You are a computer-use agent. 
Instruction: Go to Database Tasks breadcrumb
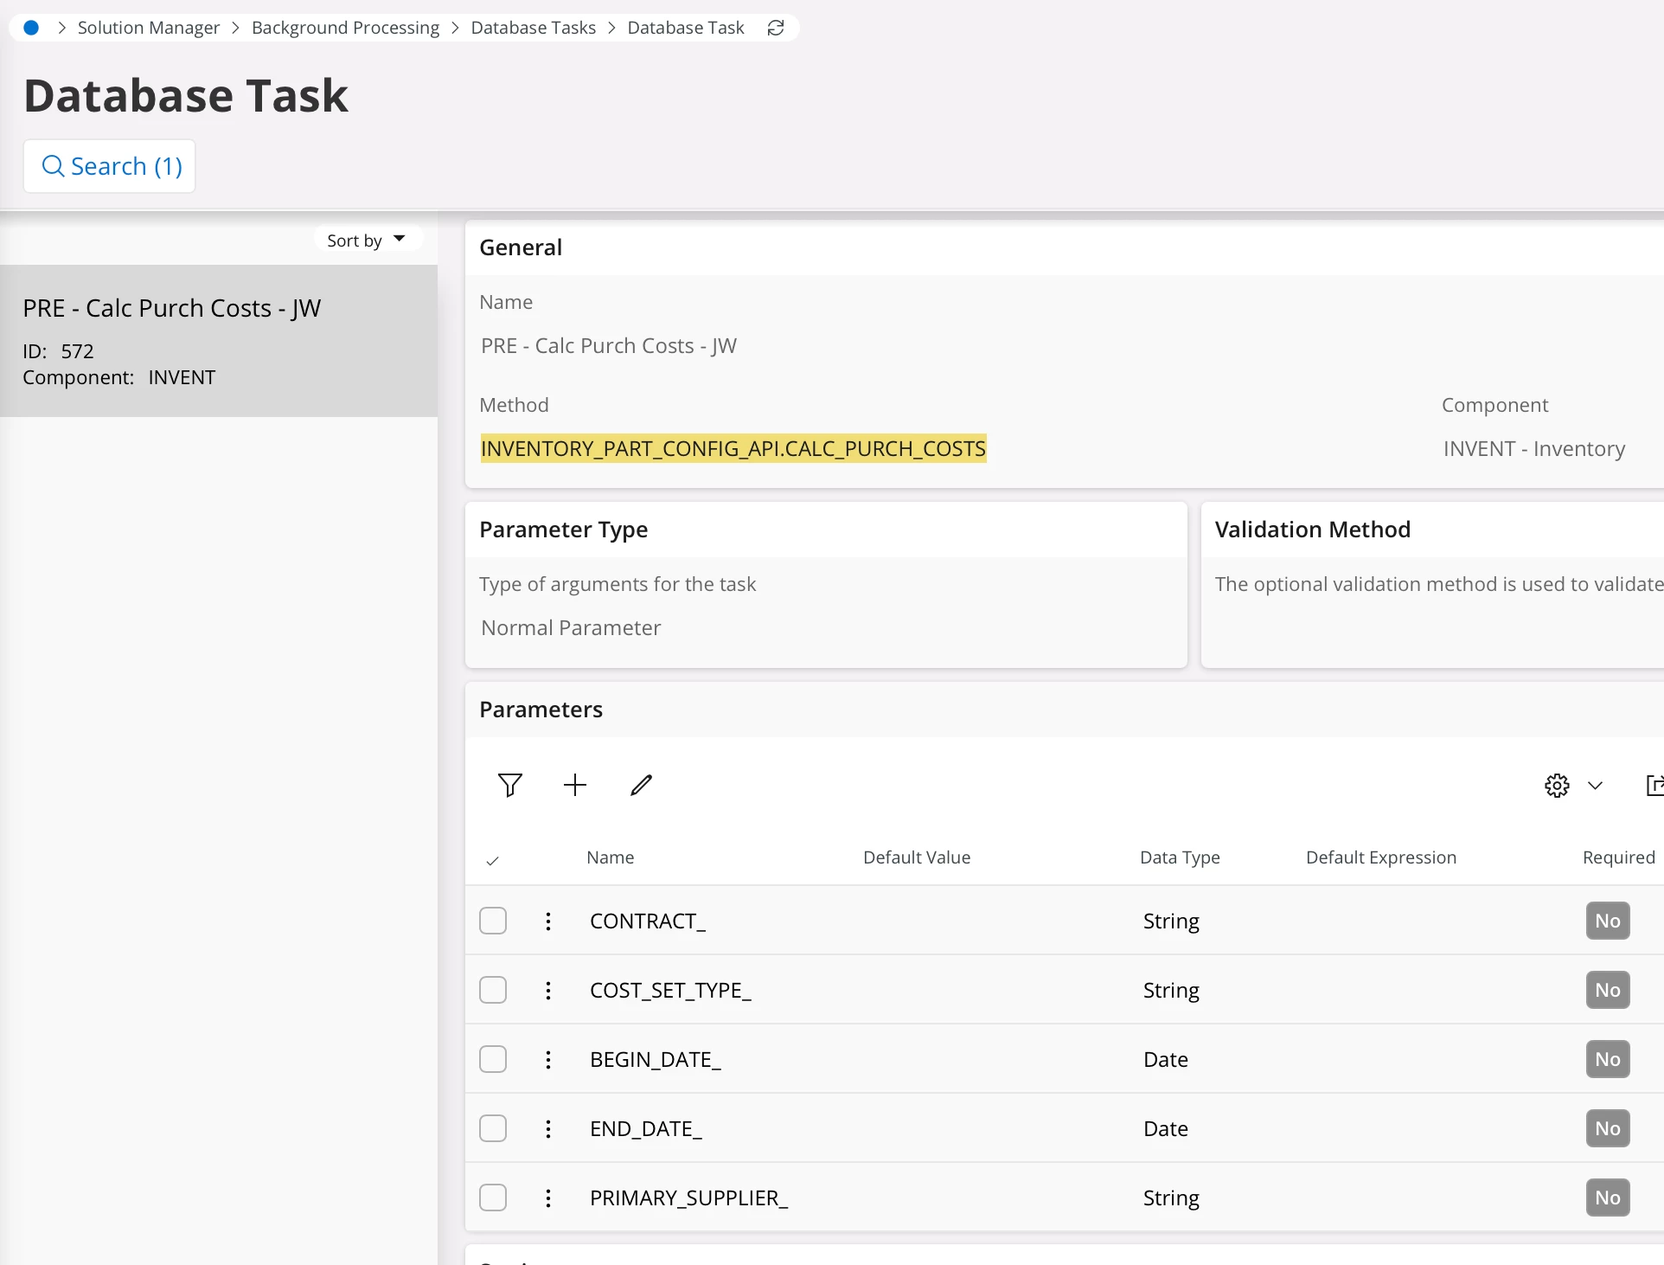[533, 28]
